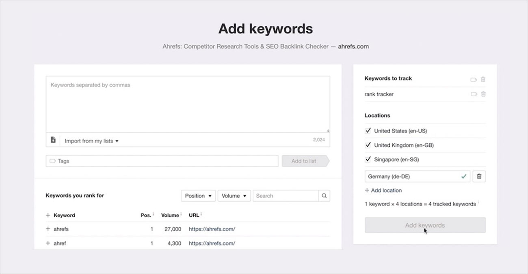Open the Volume filter dropdown
528x274 pixels.
tap(234, 196)
